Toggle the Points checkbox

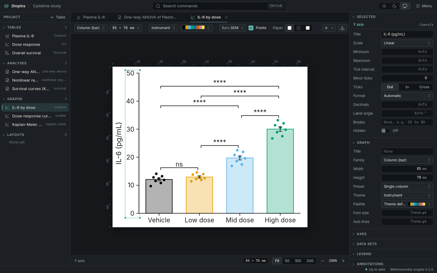pyautogui.click(x=251, y=28)
